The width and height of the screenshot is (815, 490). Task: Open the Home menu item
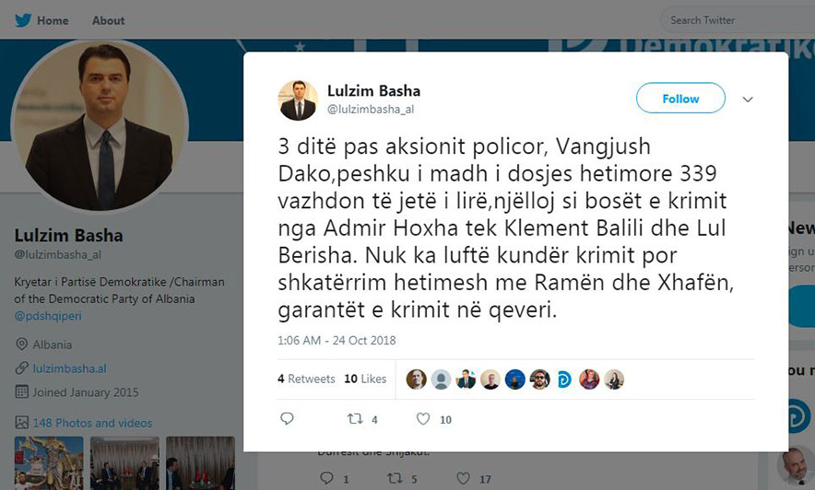pos(53,21)
